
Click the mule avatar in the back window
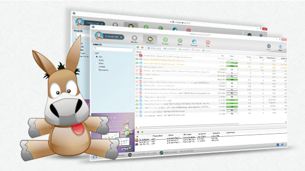[x=80, y=22]
